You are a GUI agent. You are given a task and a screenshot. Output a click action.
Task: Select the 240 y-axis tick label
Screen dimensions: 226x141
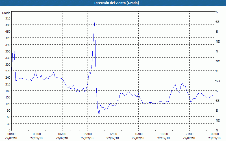coord(8,78)
